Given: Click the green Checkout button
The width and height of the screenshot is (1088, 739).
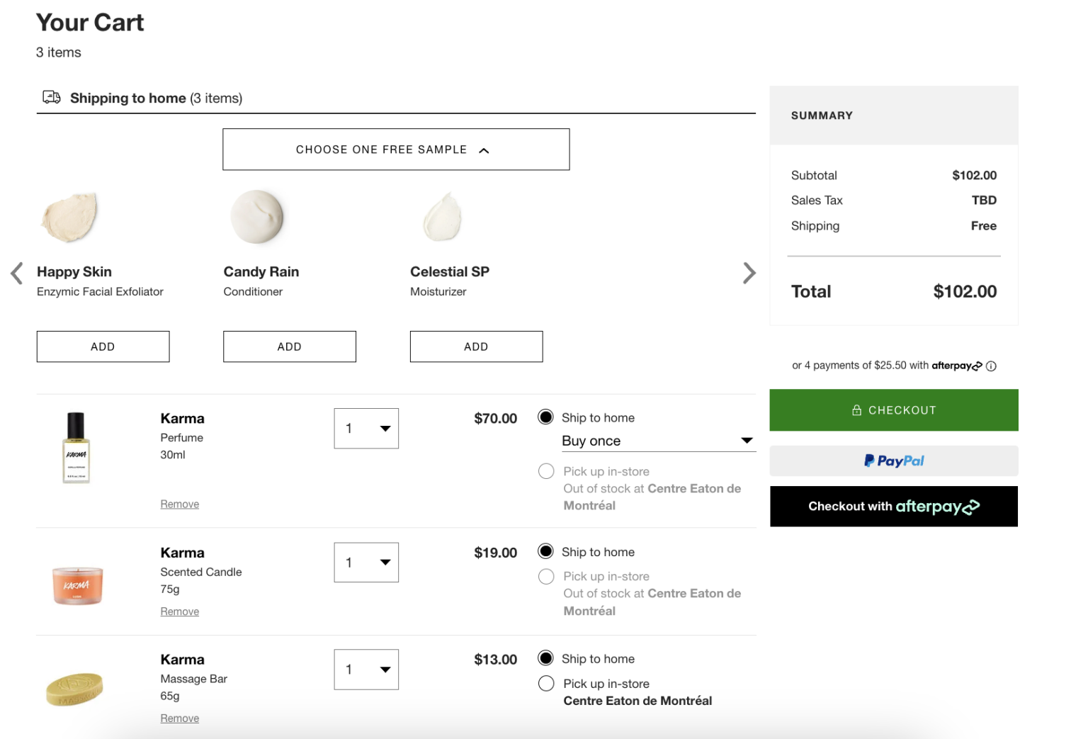Looking at the screenshot, I should 893,410.
